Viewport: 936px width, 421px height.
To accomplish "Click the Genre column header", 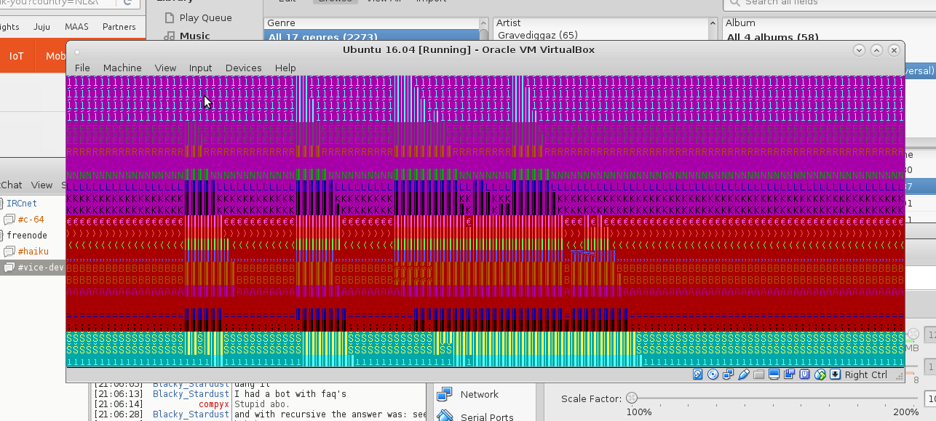I will (x=373, y=23).
